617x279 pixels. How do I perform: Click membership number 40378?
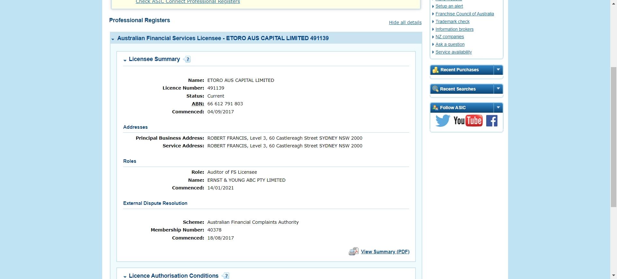[214, 230]
